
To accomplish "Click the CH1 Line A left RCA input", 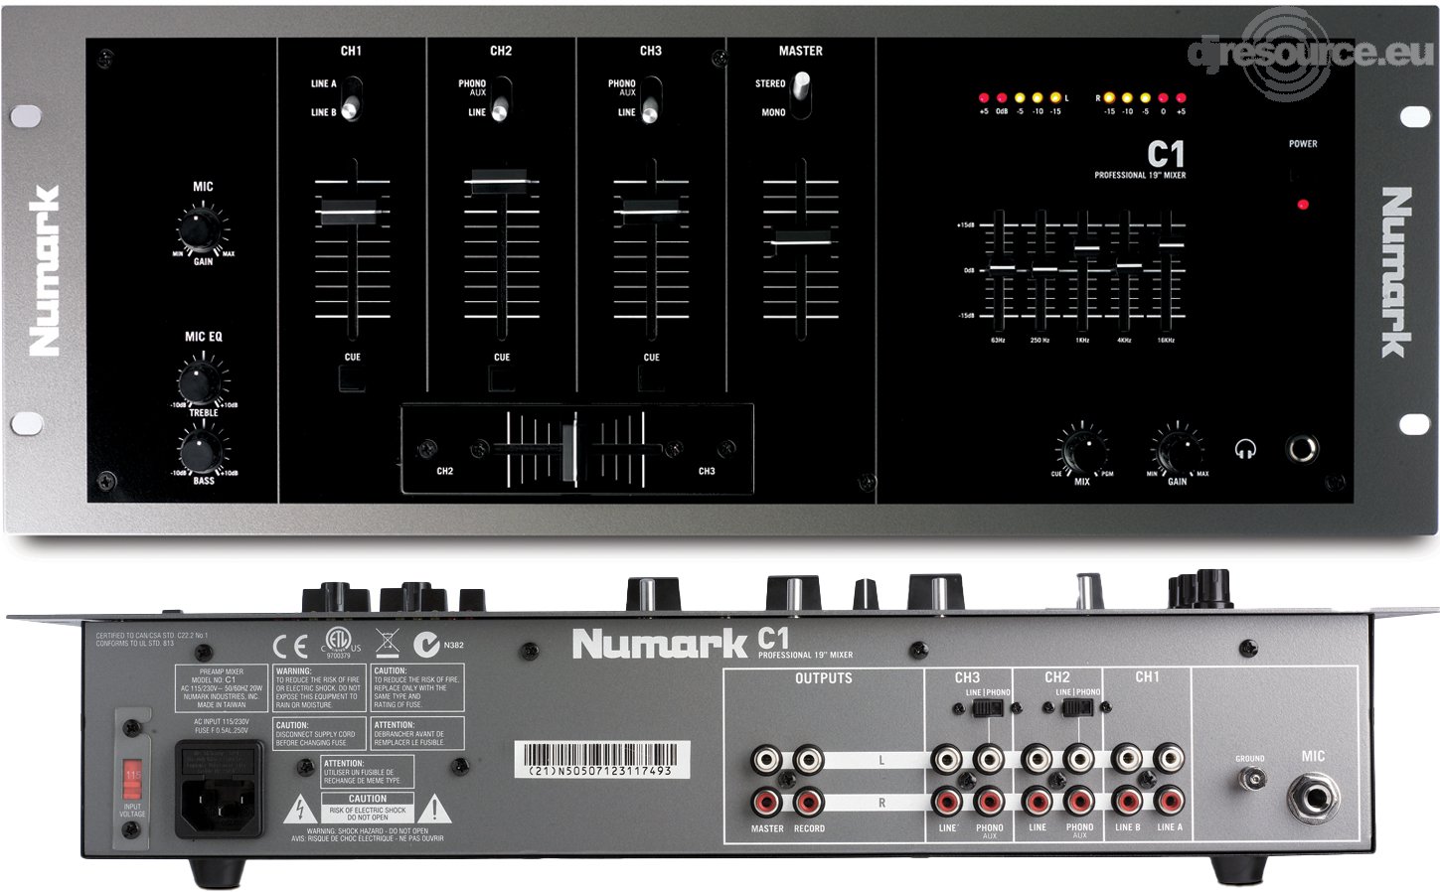I will pyautogui.click(x=1170, y=760).
